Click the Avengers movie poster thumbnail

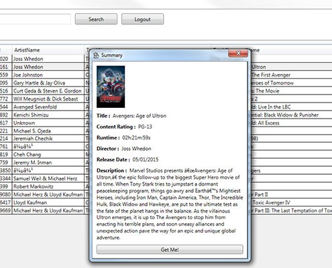click(111, 86)
